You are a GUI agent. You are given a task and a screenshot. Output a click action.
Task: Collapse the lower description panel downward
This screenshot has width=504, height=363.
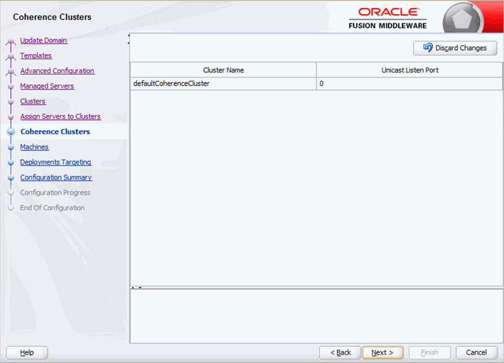pos(140,288)
